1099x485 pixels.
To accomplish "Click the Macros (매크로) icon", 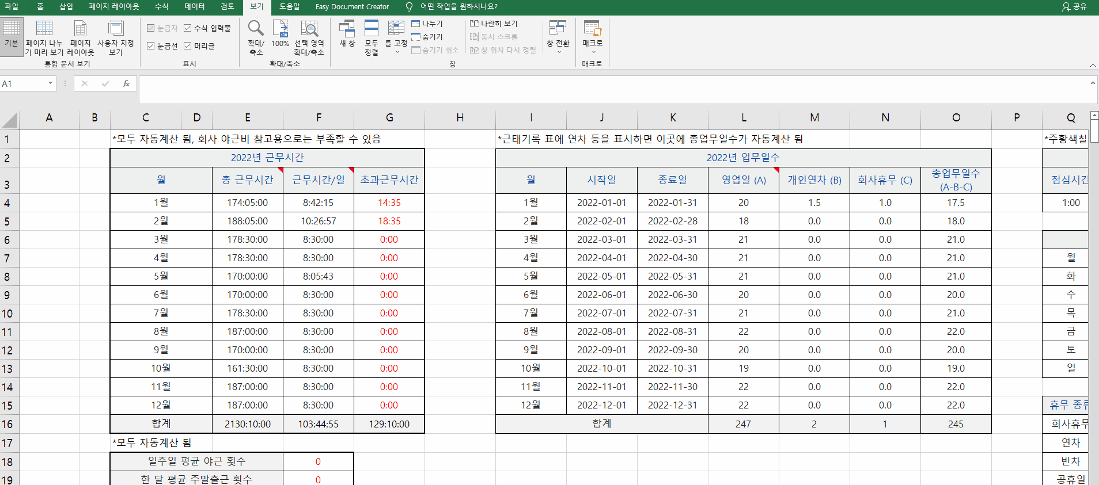I will 592,28.
